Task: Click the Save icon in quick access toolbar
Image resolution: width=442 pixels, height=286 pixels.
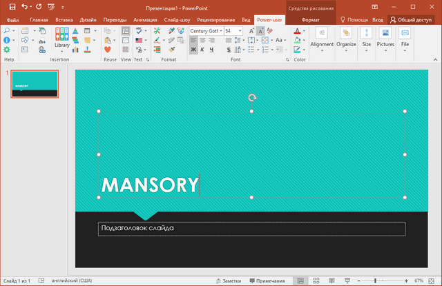Action: 12,6
